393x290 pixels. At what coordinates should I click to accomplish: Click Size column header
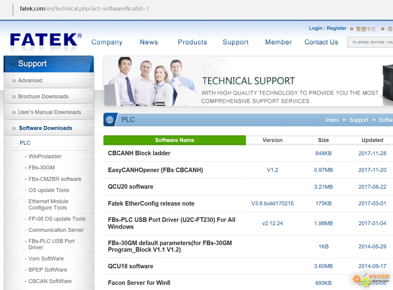pyautogui.click(x=323, y=140)
